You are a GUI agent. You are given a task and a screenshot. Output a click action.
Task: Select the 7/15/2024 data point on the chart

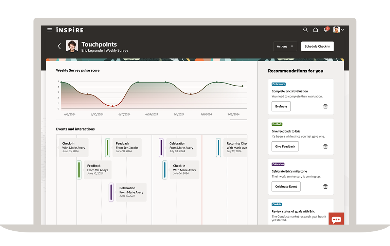click(242, 86)
